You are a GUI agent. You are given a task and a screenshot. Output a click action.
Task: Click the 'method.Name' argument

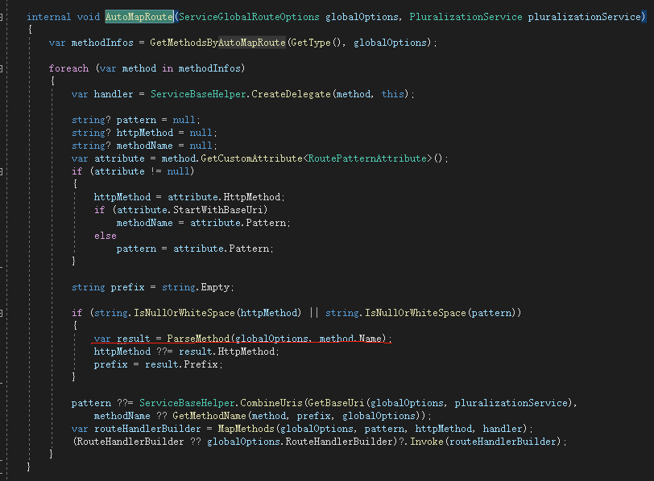(350, 339)
